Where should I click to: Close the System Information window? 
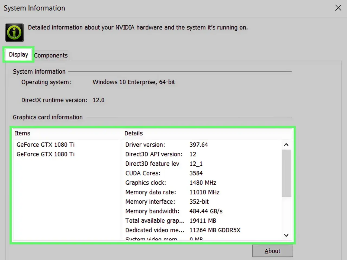pos(338,8)
